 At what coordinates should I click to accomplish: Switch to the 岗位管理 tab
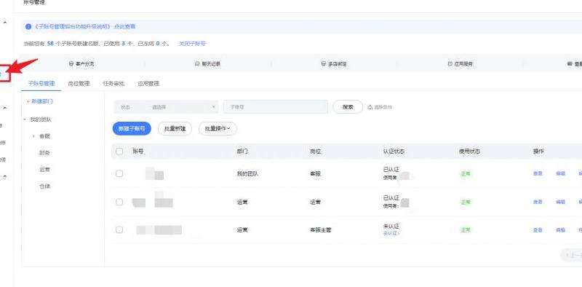(x=79, y=84)
